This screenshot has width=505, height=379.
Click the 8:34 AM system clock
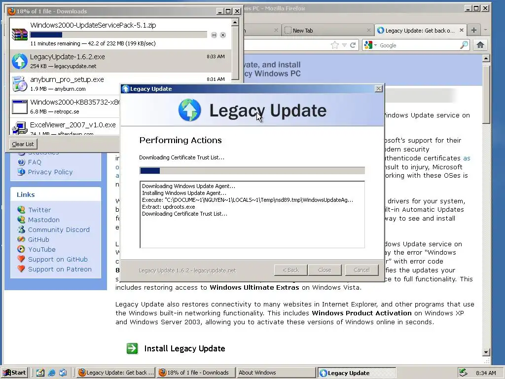click(486, 373)
